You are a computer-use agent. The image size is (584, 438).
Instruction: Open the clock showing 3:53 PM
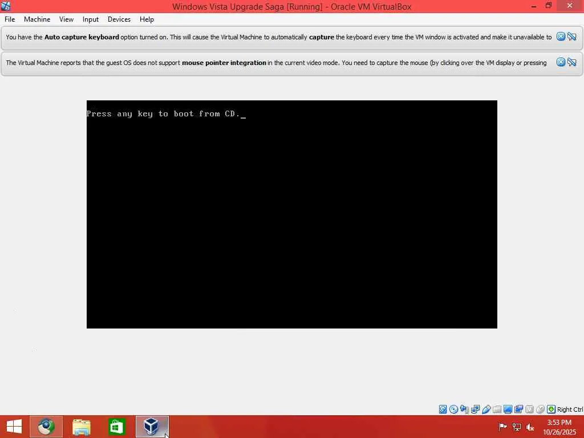559,427
